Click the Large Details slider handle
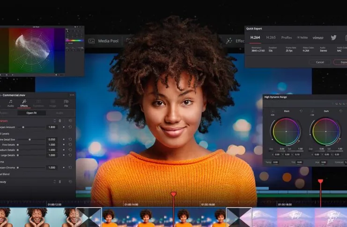This screenshot has height=227, width=347. point(18,155)
